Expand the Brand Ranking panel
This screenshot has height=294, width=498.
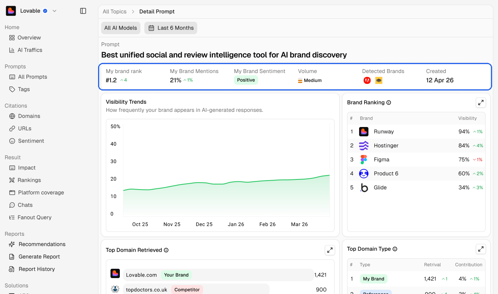pyautogui.click(x=481, y=103)
